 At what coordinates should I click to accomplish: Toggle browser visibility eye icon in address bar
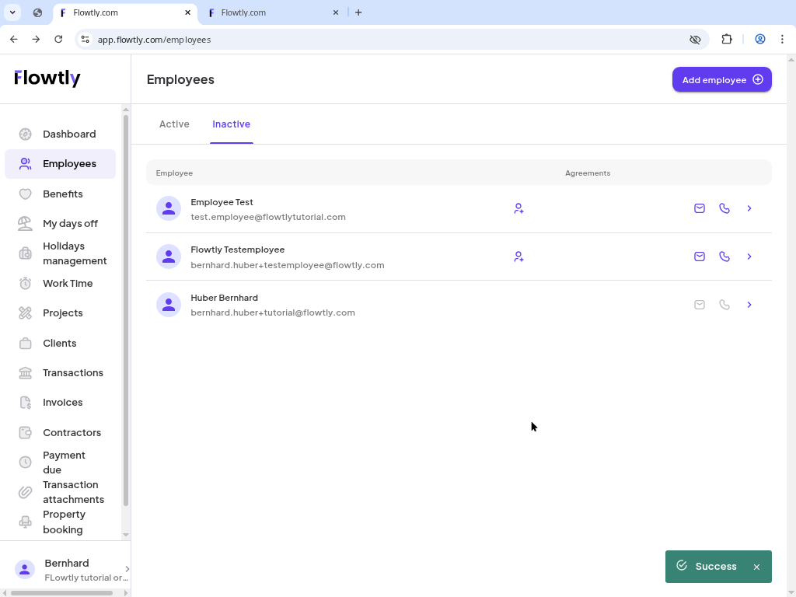point(695,39)
